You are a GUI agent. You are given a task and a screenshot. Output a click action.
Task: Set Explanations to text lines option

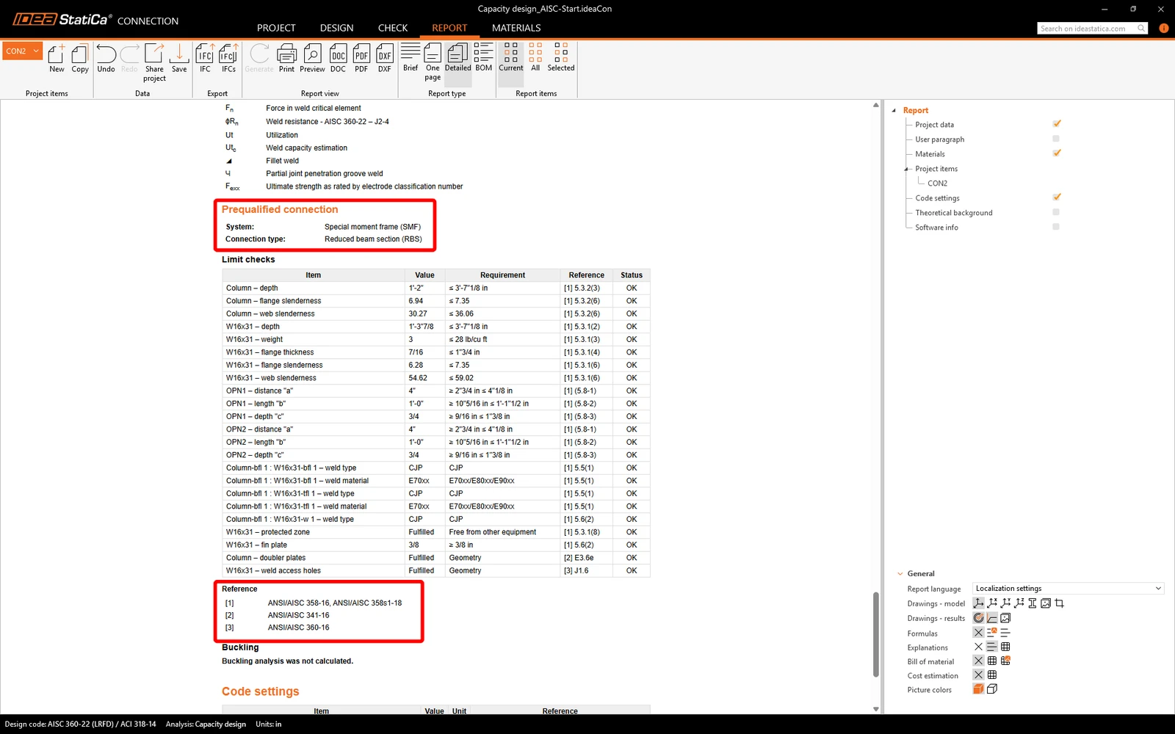(991, 647)
